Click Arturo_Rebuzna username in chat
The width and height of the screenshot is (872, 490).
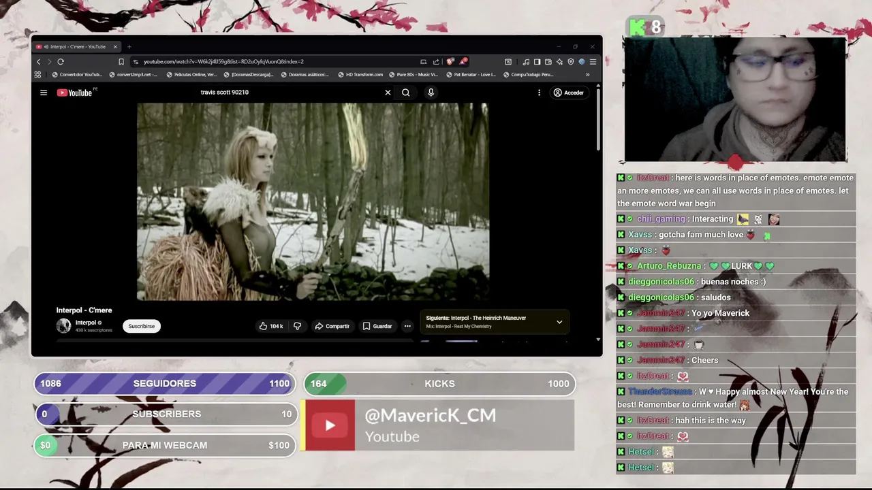pyautogui.click(x=669, y=266)
